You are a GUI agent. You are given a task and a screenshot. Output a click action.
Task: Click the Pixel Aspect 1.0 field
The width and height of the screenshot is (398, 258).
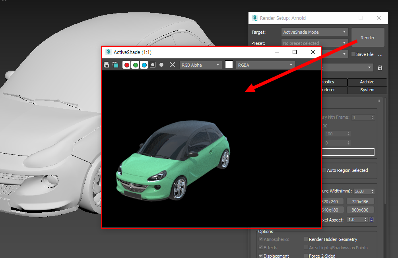tap(355, 220)
